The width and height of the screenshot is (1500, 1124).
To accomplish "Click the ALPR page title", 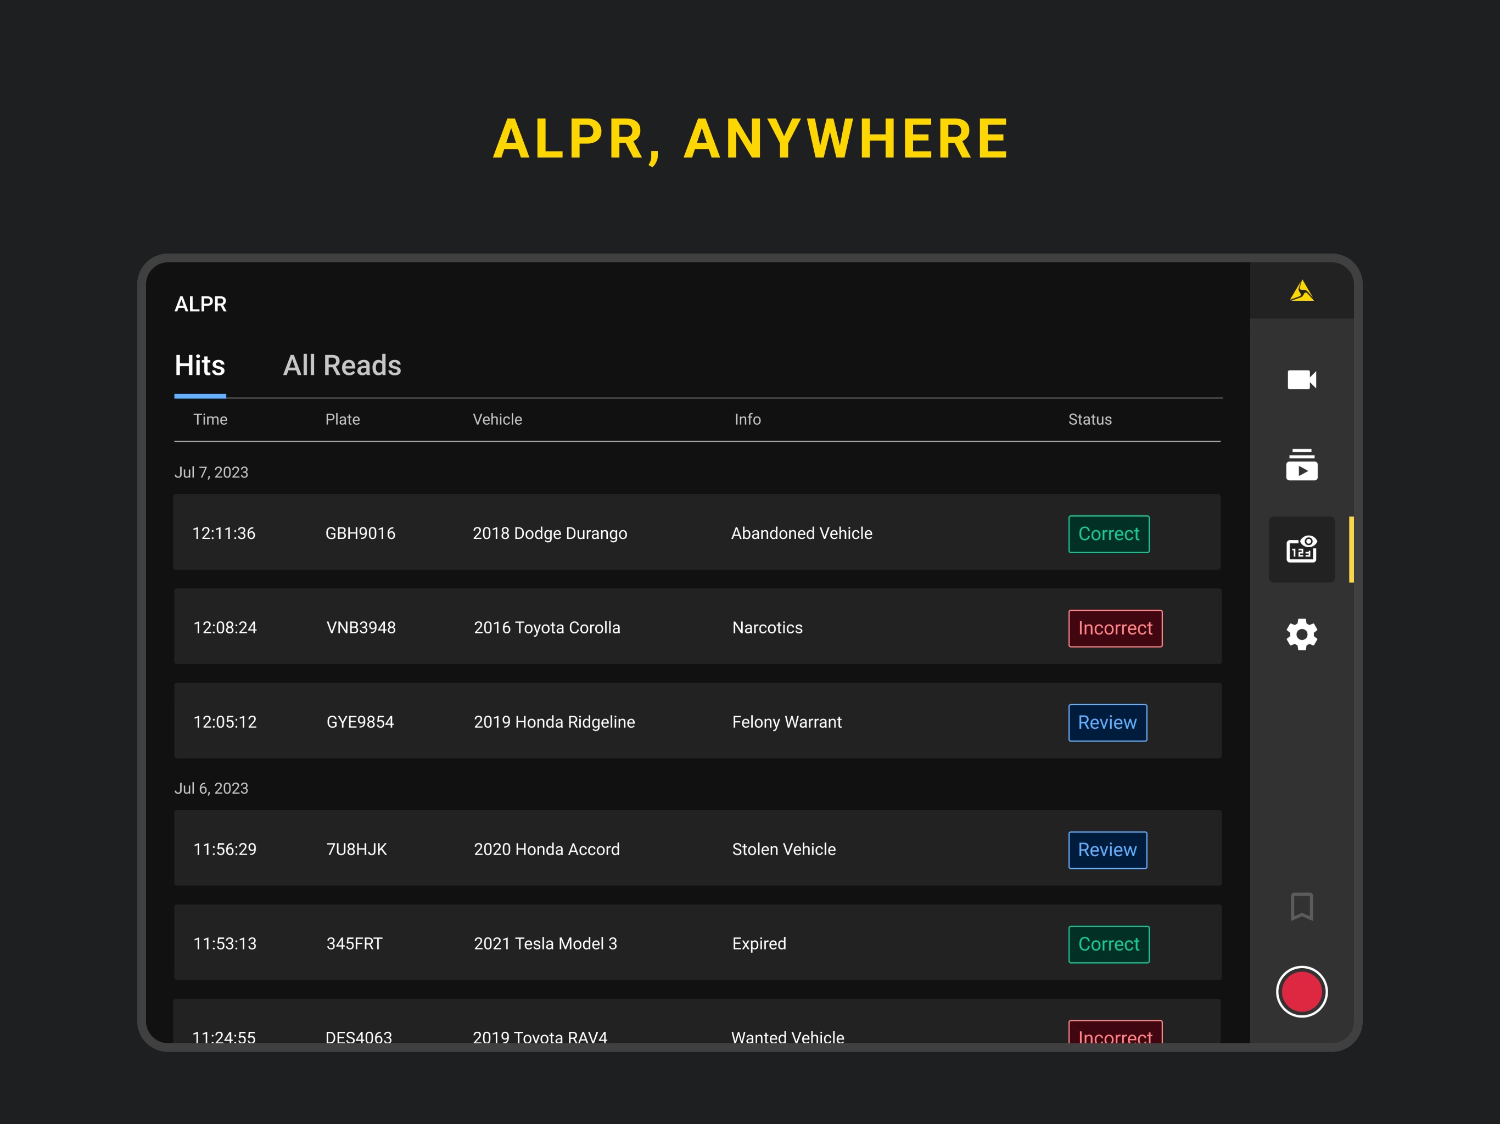I will 200,305.
